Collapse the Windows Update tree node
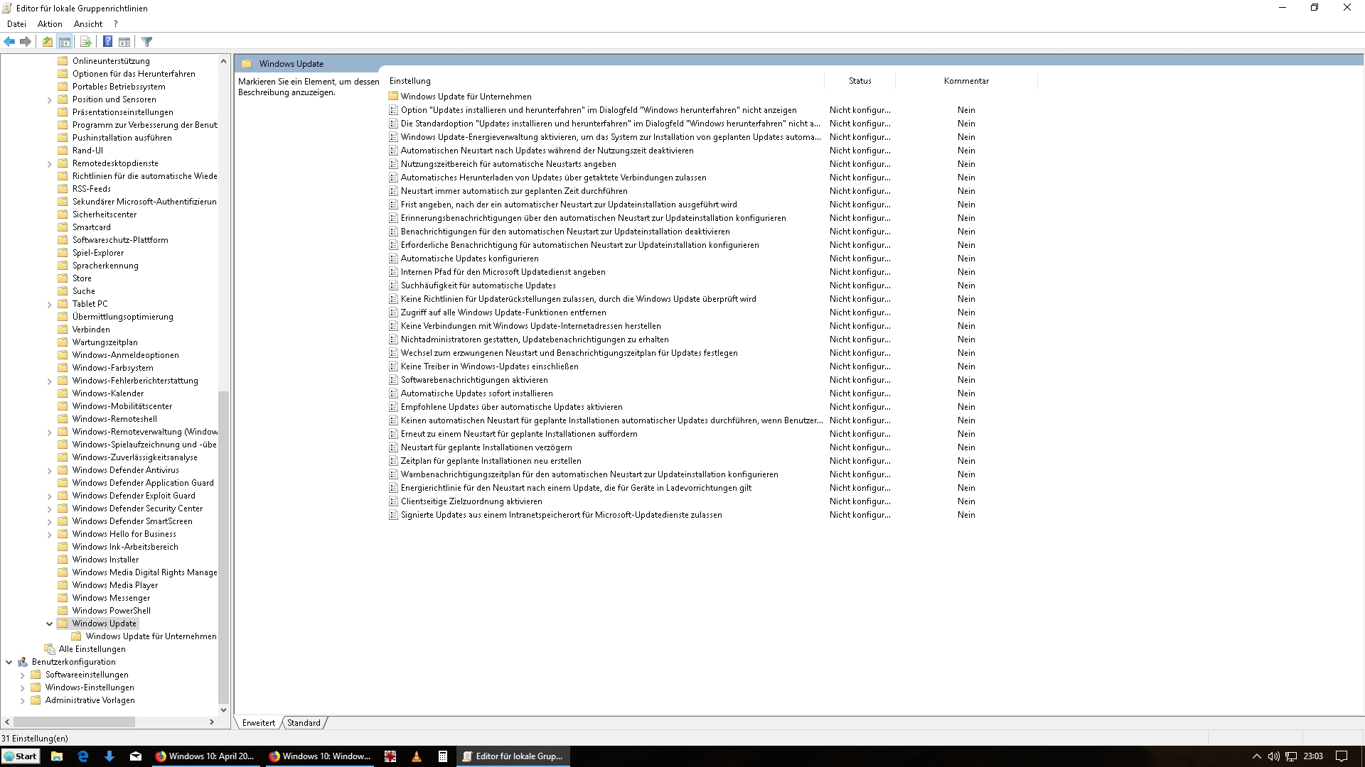 coord(49,624)
